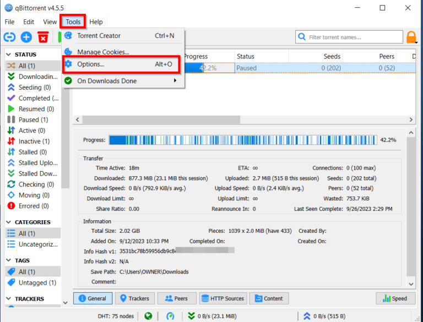Filter by Moving (0) status
Screen dimensions: 423x322
(x=33, y=195)
